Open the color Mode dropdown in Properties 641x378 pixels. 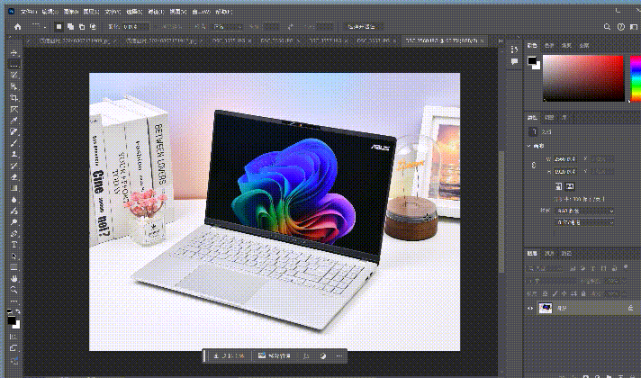click(584, 211)
